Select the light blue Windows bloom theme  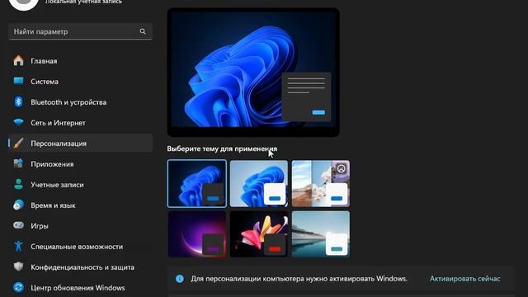click(258, 183)
